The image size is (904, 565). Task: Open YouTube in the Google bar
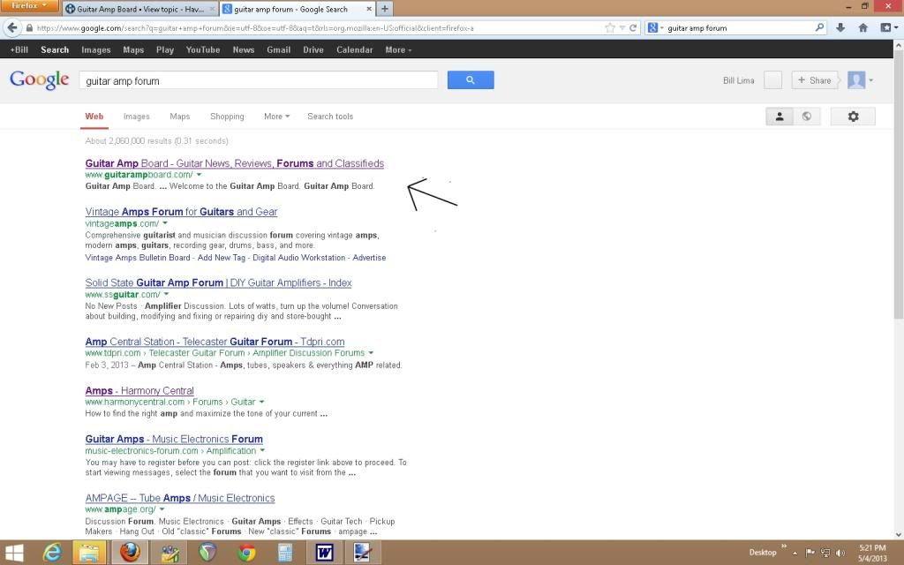point(203,49)
